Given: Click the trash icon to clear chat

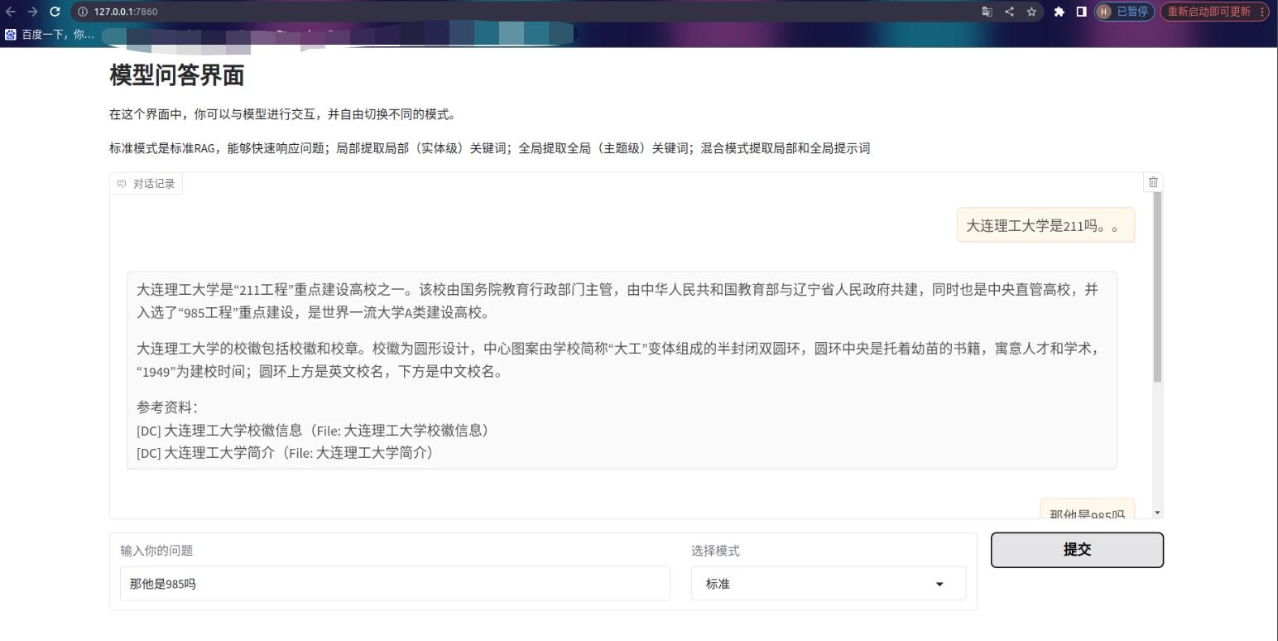Looking at the screenshot, I should coord(1153,182).
